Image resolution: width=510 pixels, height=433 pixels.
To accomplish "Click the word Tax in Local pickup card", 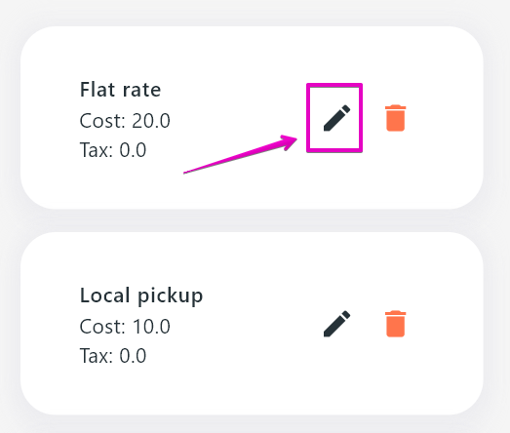I will 95,356.
